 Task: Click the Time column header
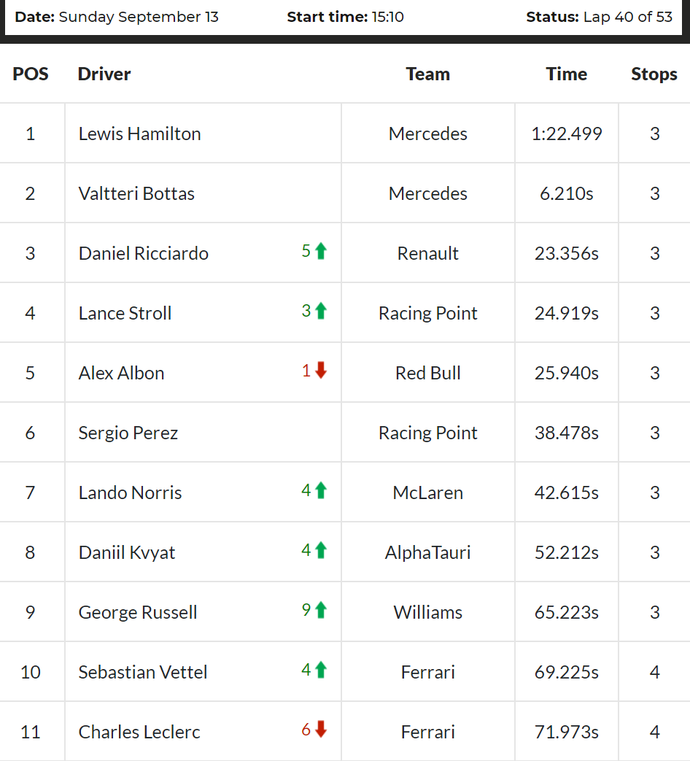point(566,74)
